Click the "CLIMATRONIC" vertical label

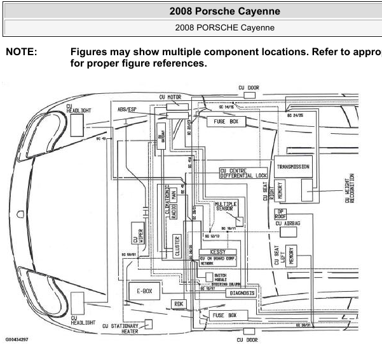pyautogui.click(x=167, y=199)
